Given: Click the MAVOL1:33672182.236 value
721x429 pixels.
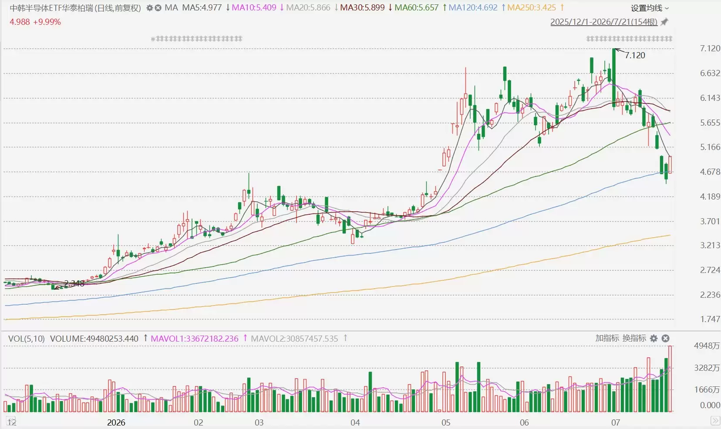Looking at the screenshot, I should (195, 339).
